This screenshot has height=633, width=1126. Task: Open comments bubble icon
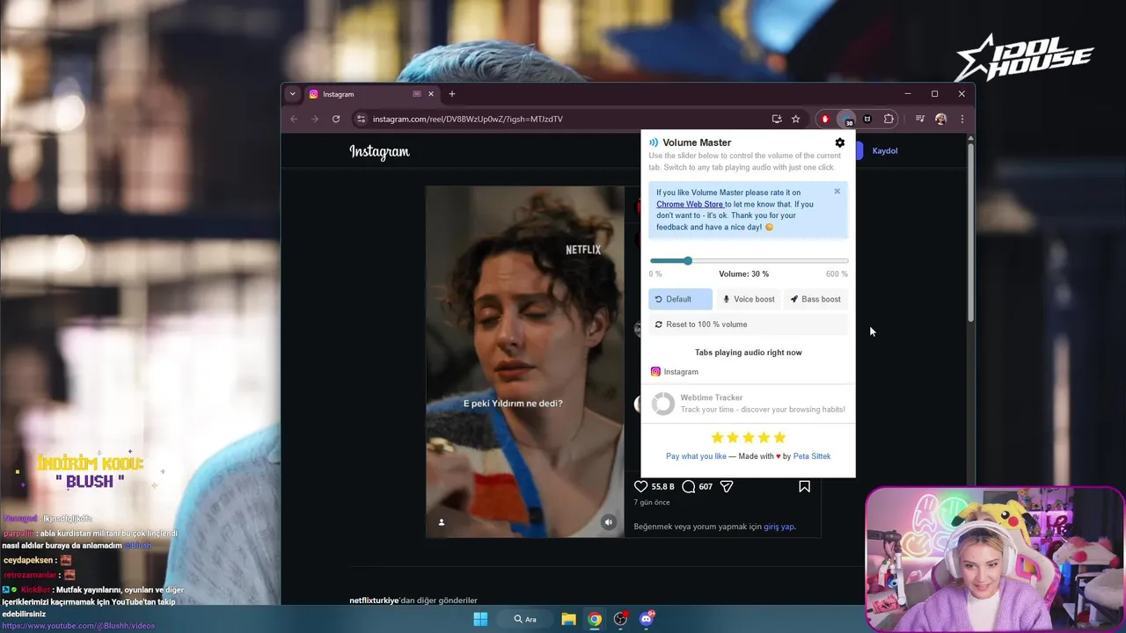click(689, 486)
